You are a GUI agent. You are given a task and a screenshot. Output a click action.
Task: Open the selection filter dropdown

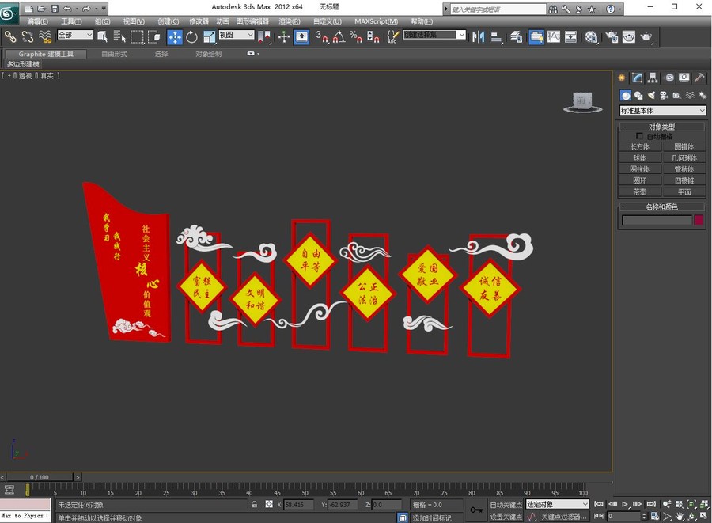(x=75, y=35)
